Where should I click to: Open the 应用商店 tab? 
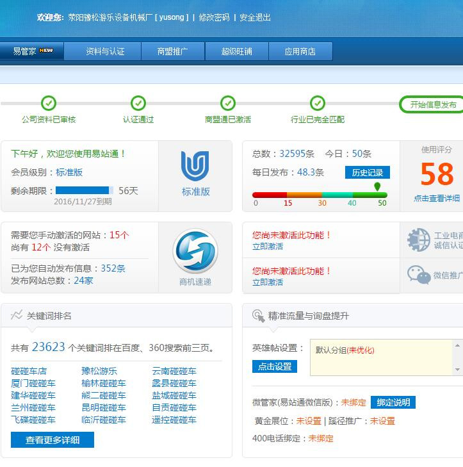(300, 51)
